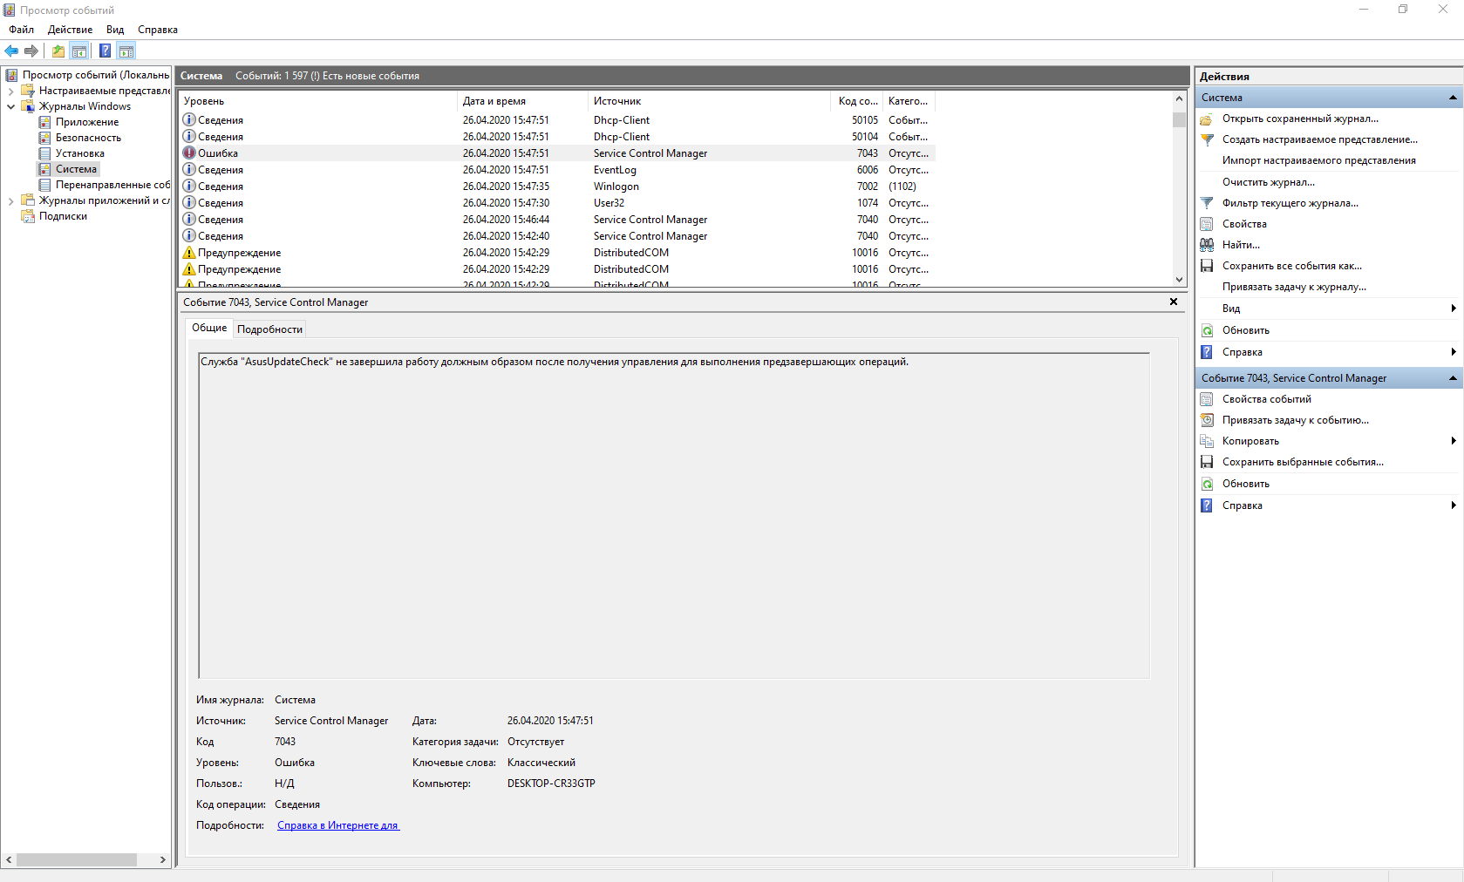Image resolution: width=1464 pixels, height=882 pixels.
Task: Click the Приложение log icon in tree
Action: [x=44, y=122]
